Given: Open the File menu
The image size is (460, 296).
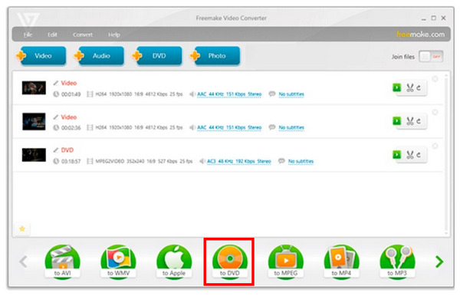Looking at the screenshot, I should click(28, 35).
